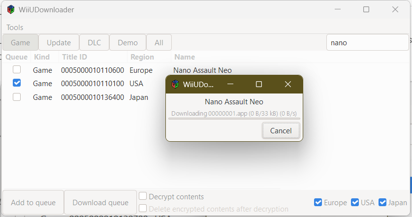This screenshot has width=412, height=217.
Task: Switch to the All category tab
Action: coord(159,42)
